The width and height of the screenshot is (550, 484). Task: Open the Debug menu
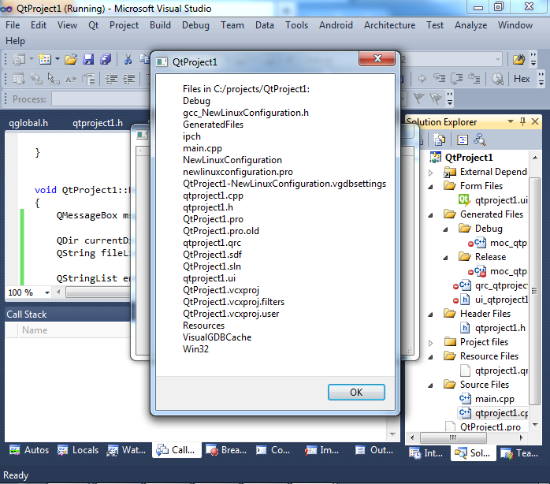[x=195, y=25]
